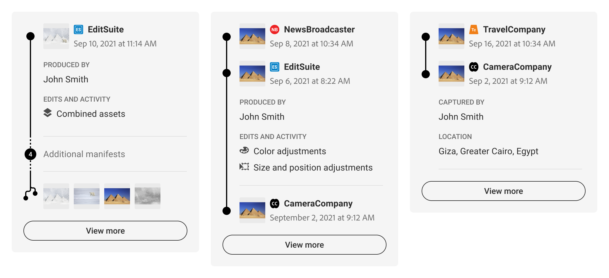Click View more in the EditSuite card
The width and height of the screenshot is (609, 278).
(x=105, y=231)
